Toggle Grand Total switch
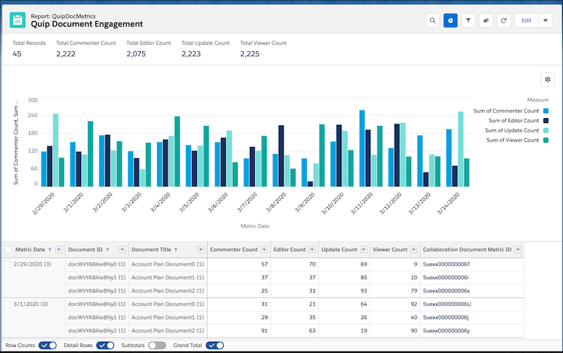The height and width of the screenshot is (353, 563). (215, 345)
